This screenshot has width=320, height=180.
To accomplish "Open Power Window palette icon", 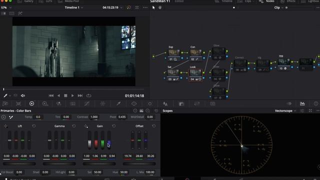I will tap(134, 103).
